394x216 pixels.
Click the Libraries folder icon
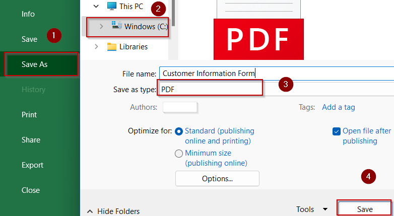click(x=112, y=47)
